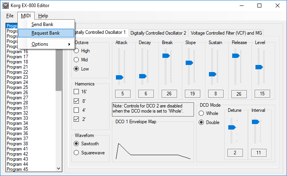Click the Decay value box showing 6

146,94
